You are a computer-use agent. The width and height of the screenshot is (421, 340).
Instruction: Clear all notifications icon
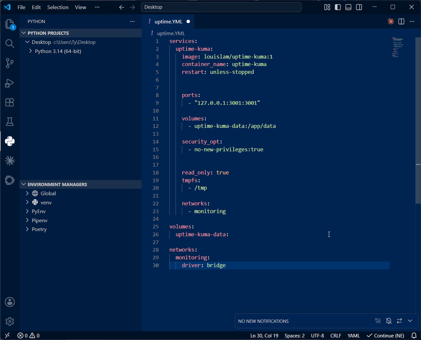[378, 321]
